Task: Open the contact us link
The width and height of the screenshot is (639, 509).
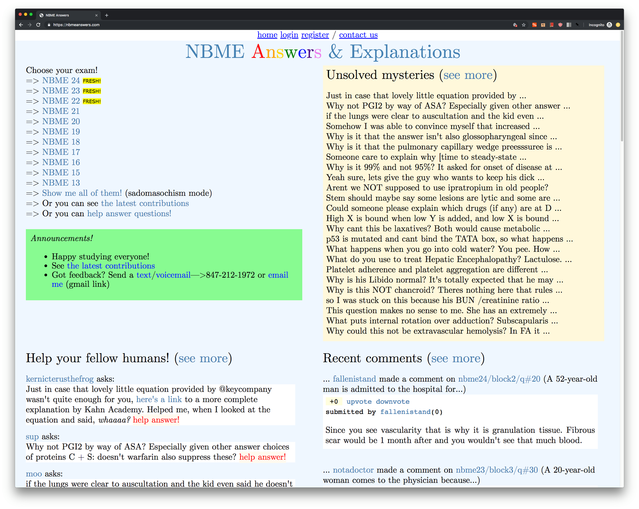Action: click(358, 35)
